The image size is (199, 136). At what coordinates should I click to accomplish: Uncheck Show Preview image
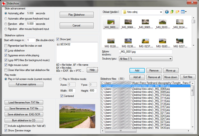coord(6,130)
